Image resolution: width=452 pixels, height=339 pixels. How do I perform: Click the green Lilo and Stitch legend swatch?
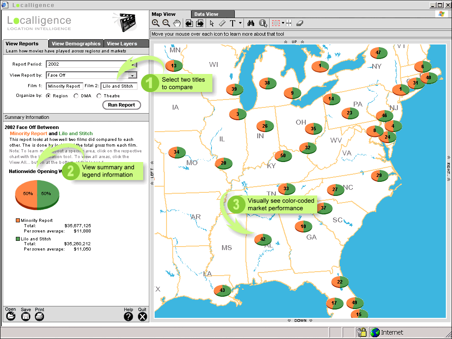18,239
